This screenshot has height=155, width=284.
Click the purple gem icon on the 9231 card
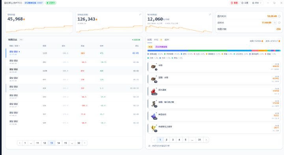153,116
